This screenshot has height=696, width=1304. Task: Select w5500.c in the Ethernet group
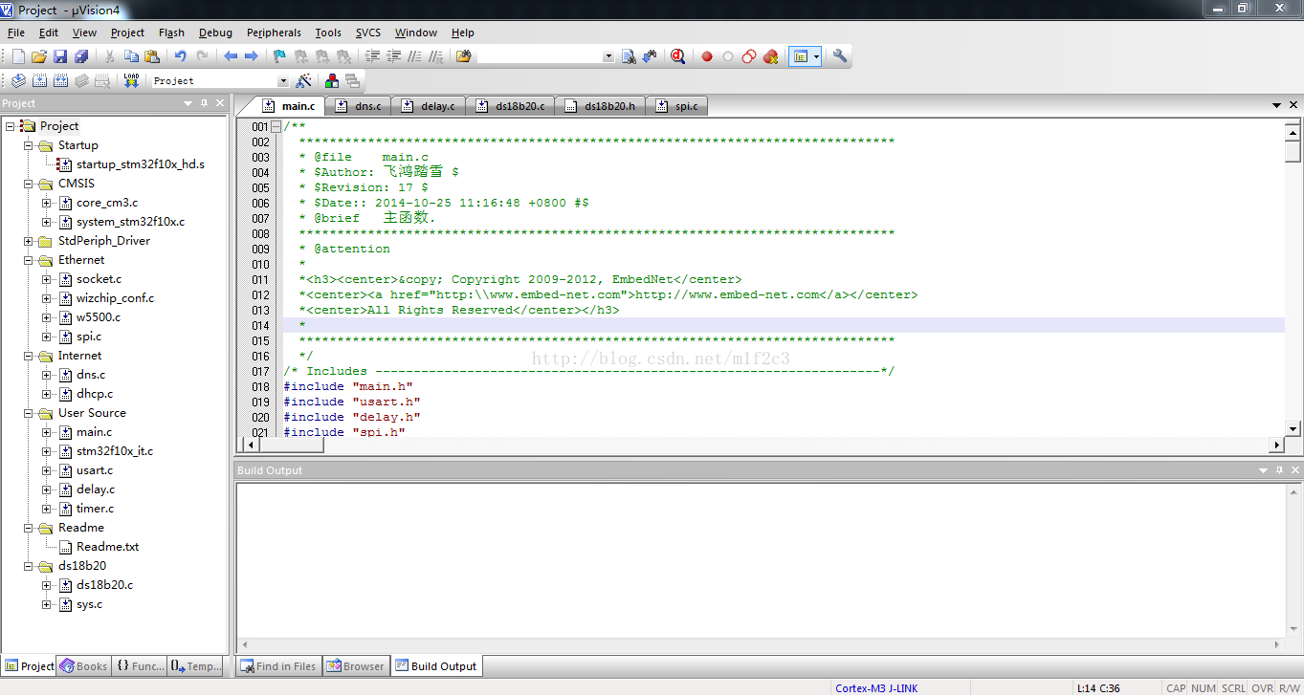(x=99, y=317)
